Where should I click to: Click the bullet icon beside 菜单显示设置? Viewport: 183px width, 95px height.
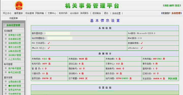(x=6, y=35)
